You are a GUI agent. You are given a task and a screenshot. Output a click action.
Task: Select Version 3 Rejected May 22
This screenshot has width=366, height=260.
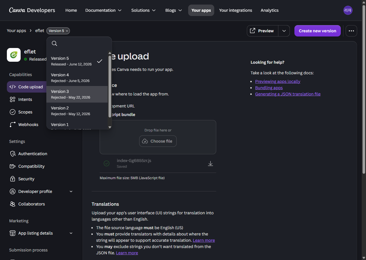point(77,94)
